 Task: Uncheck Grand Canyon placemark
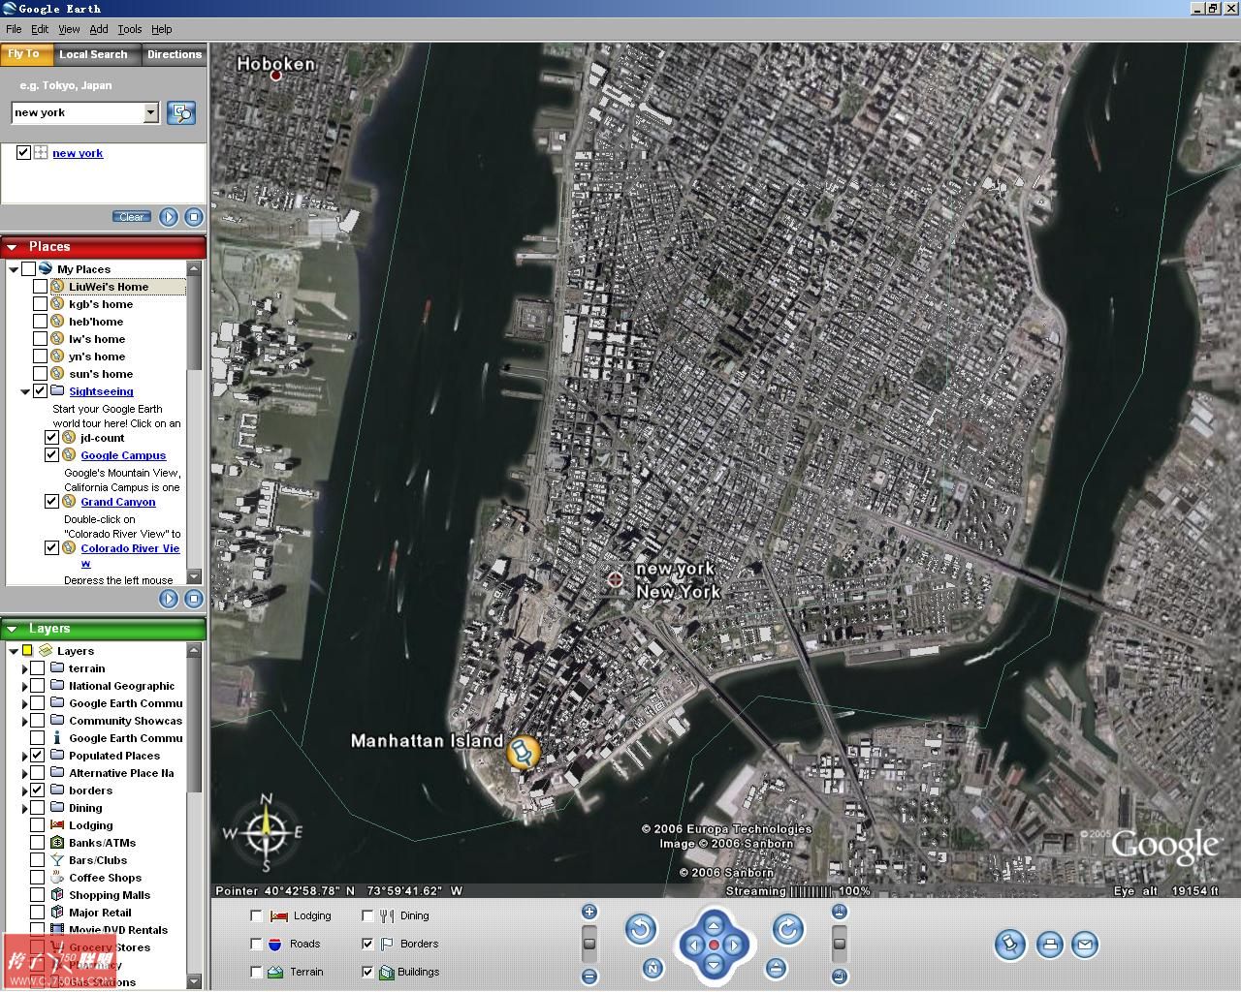51,502
